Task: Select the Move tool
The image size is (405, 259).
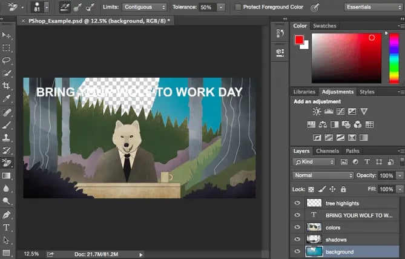Action: (x=7, y=35)
